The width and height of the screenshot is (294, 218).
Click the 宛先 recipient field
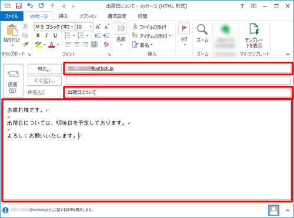pos(178,69)
